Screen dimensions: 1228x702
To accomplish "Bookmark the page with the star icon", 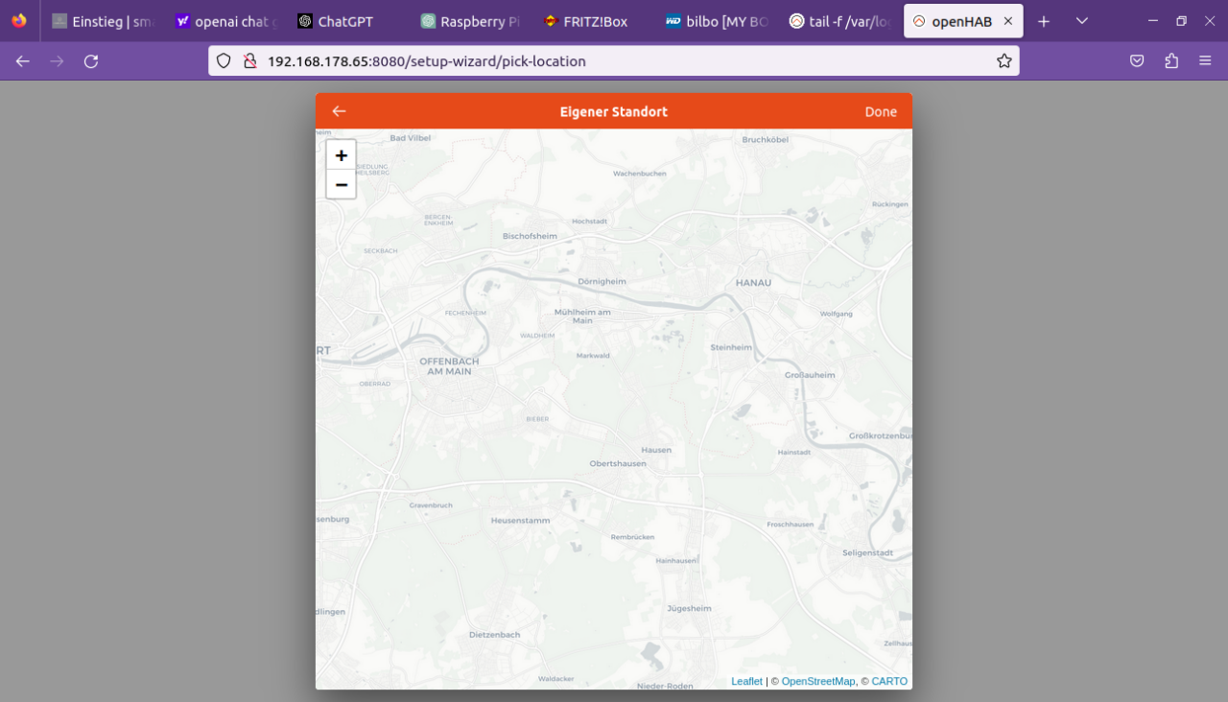I will point(1004,59).
